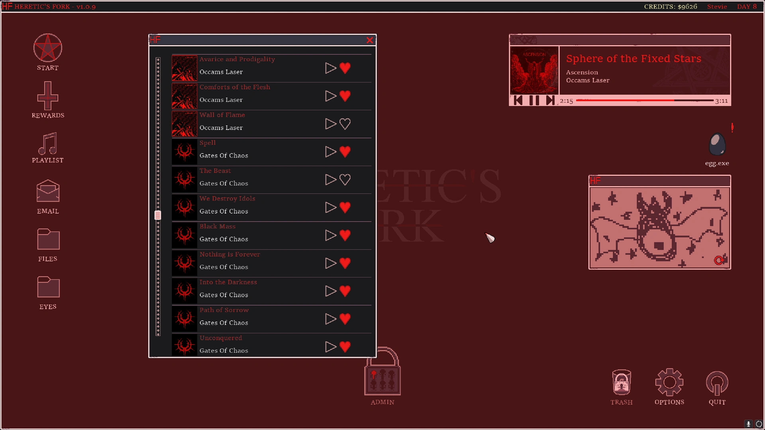Toggle favorite for Spell by Gates Of Chaos
Screen dimensions: 765x430
345,152
